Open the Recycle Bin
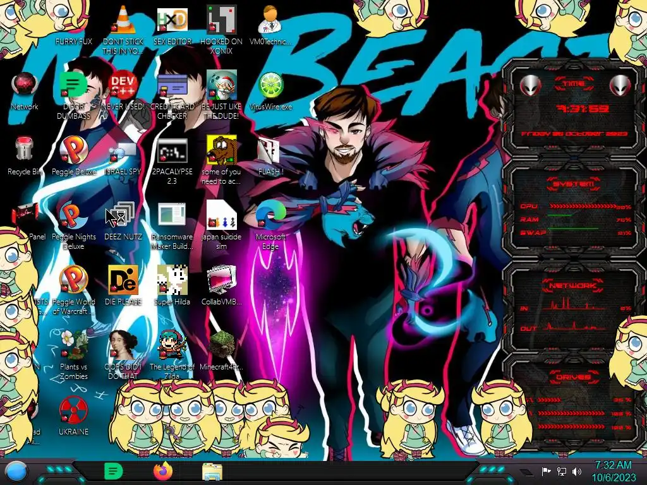This screenshot has height=485, width=647. coord(25,149)
